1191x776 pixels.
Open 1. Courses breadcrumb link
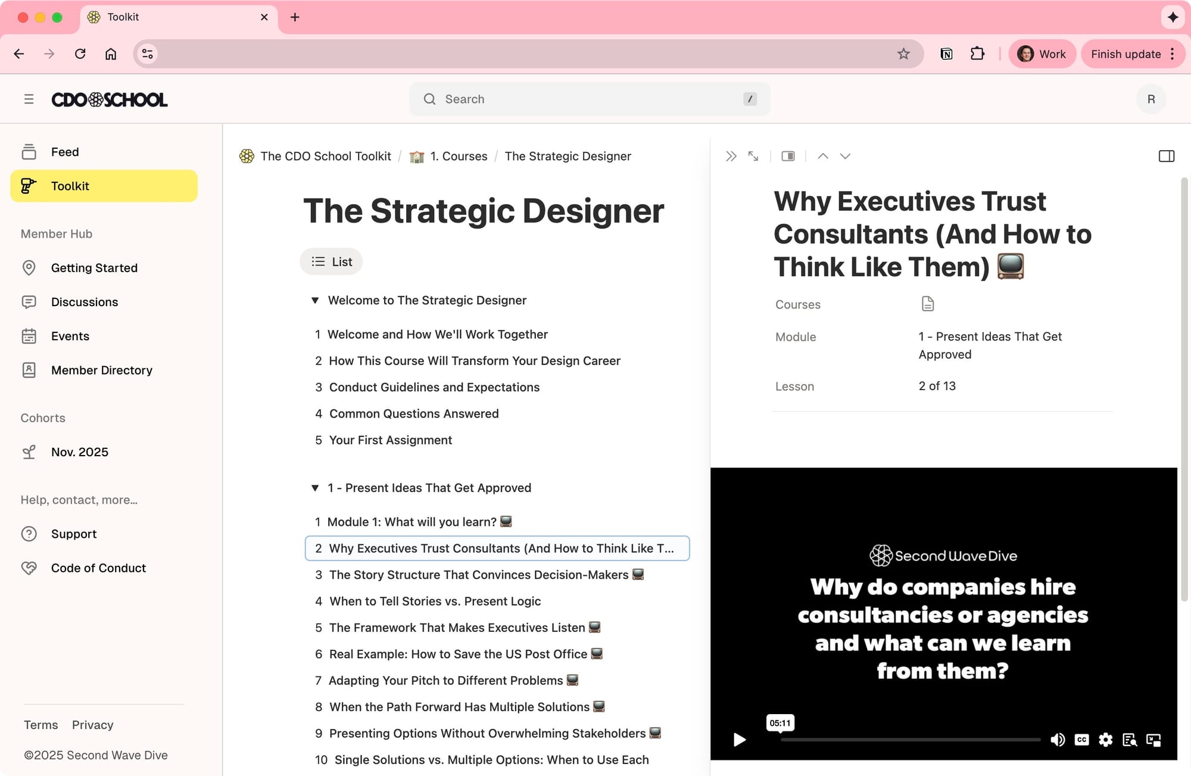click(457, 156)
